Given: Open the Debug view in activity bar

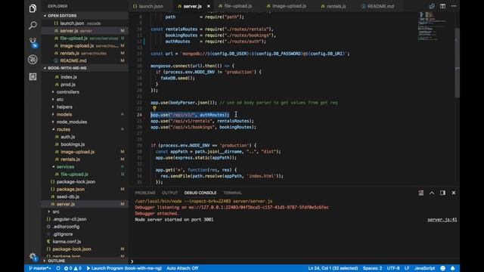Looking at the screenshot, I should (x=33, y=60).
